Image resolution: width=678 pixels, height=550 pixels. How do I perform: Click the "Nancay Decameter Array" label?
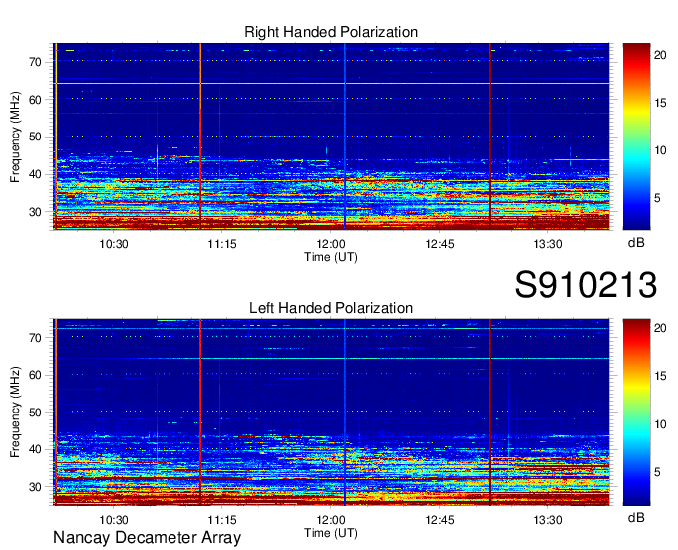147,538
